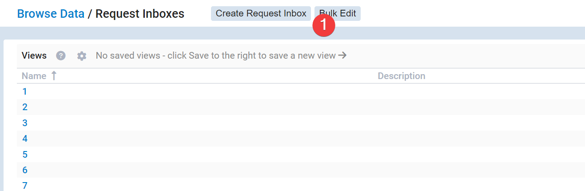This screenshot has height=191, width=585.
Task: Sort by the Description column header
Action: click(401, 76)
